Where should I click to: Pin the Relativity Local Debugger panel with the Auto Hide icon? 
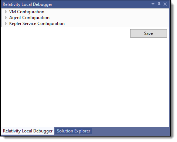pos(159,4)
